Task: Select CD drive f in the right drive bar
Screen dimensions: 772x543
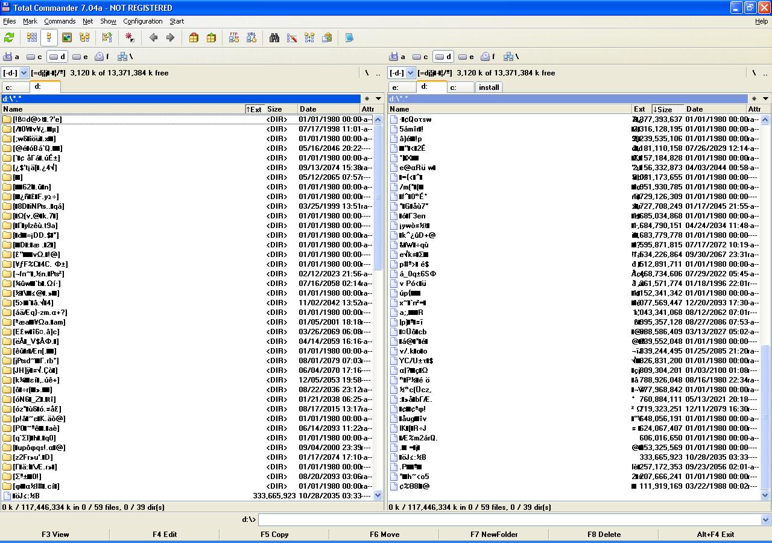Action: (489, 57)
